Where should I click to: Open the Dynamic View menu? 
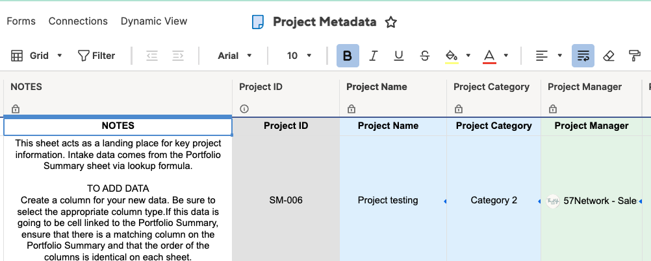[154, 21]
